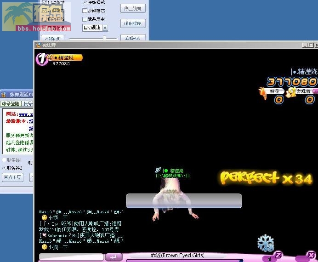Click the grey translucent bar over dancer
The width and height of the screenshot is (318, 262).
pos(184,201)
